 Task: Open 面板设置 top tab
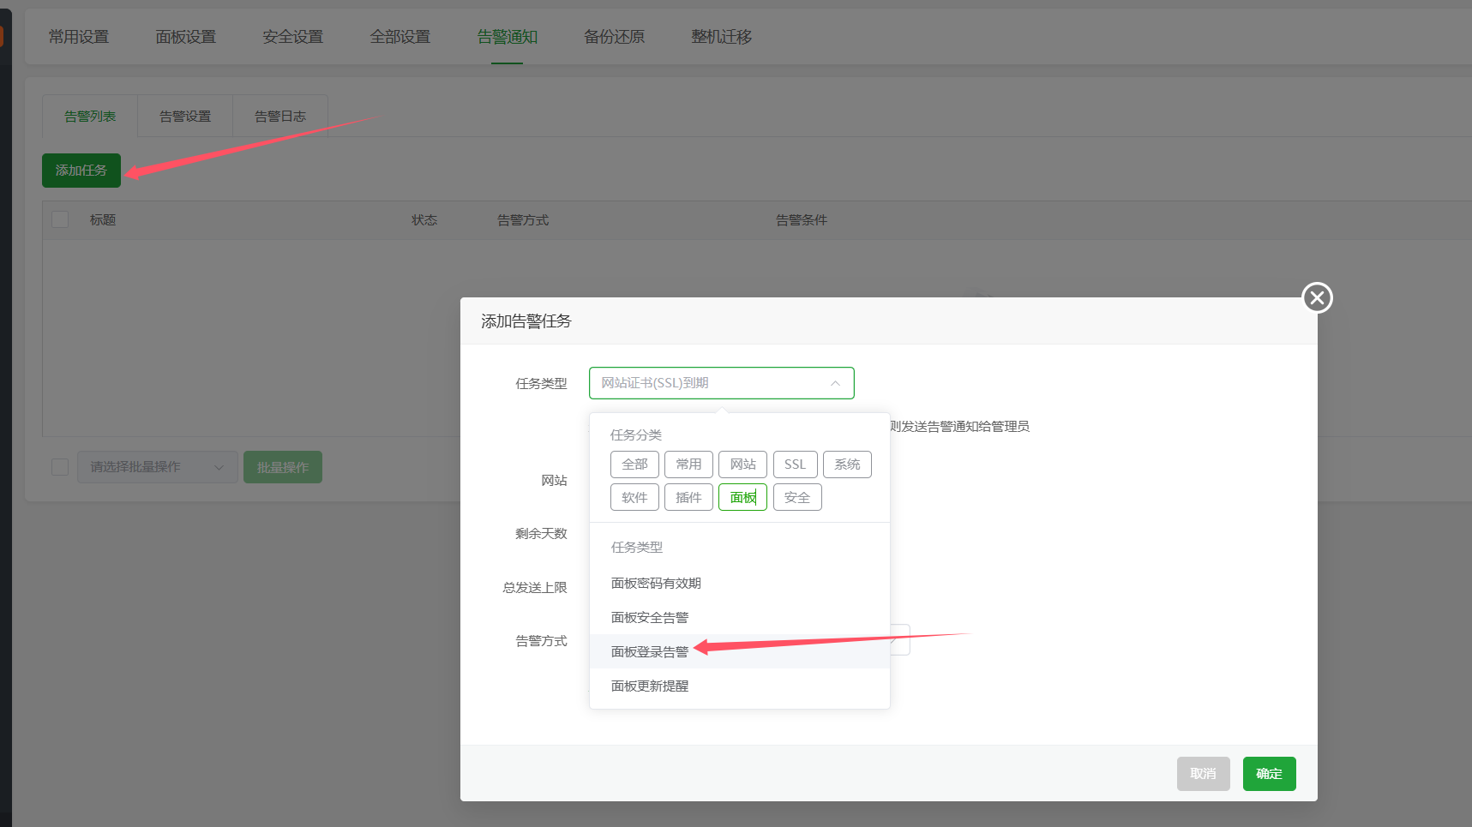click(x=186, y=37)
